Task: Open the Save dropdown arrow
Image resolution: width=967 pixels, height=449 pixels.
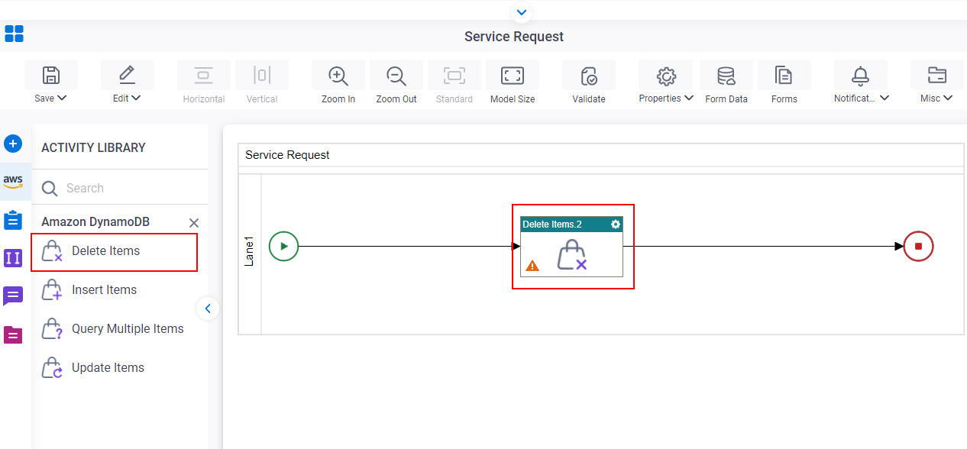Action: pos(62,98)
